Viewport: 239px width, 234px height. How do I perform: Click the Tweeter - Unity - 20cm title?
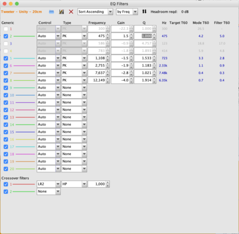(x=22, y=12)
